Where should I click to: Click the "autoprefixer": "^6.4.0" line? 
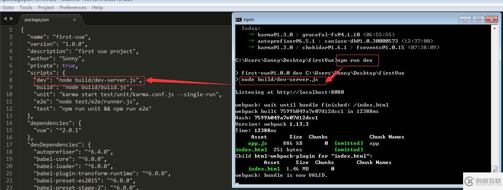73,152
